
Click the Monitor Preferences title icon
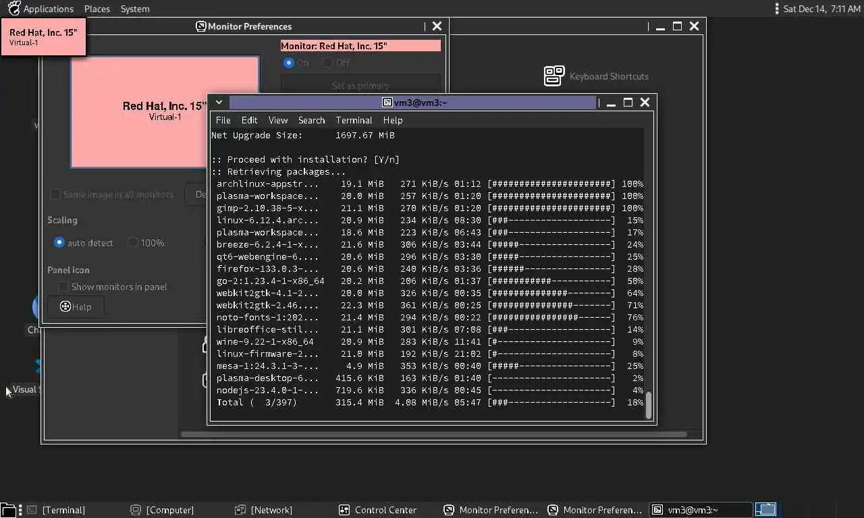200,26
